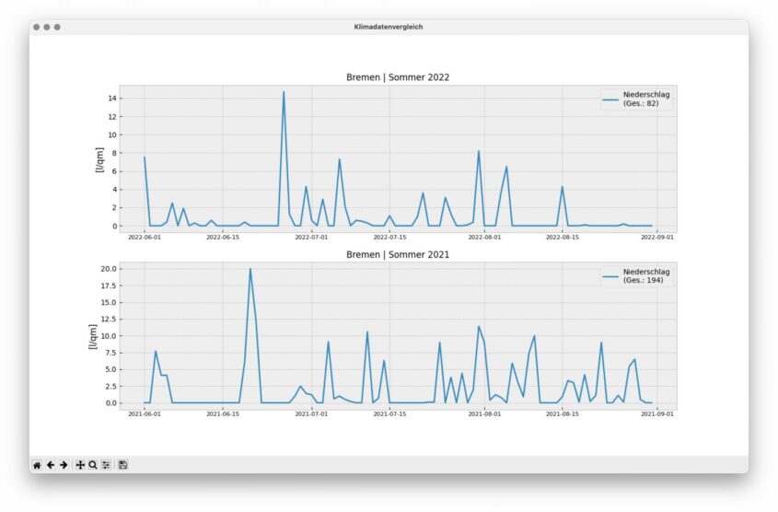Click the 'Bremen | Sommer 2021' chart title
Screen dimensions: 778x512
398,254
